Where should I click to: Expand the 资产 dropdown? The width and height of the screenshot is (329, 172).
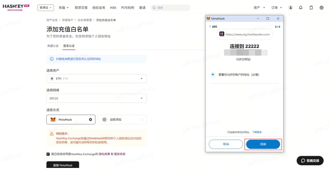(259, 8)
